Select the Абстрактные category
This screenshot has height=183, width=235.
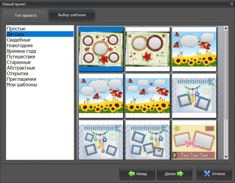click(x=40, y=68)
